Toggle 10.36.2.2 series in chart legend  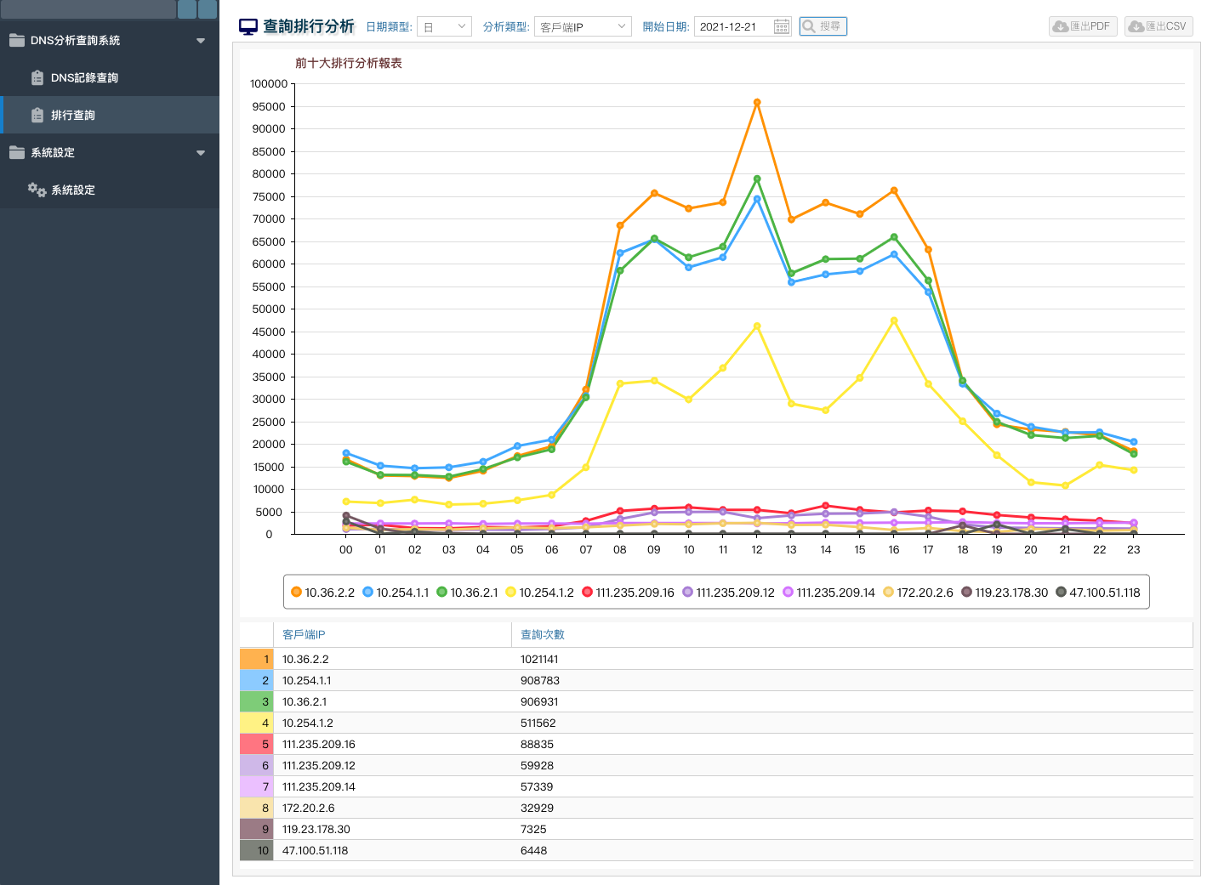[x=322, y=593]
